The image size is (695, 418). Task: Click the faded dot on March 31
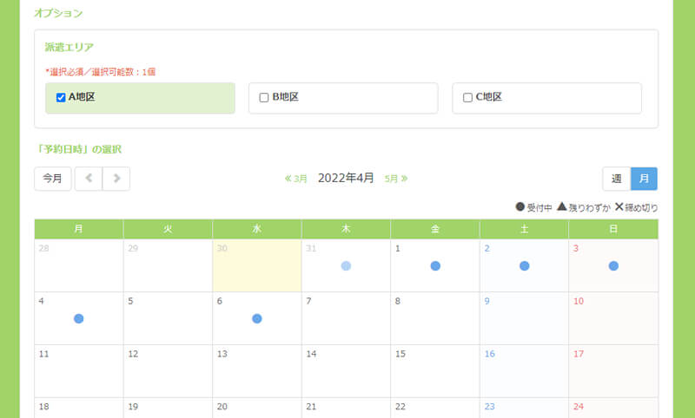[346, 266]
